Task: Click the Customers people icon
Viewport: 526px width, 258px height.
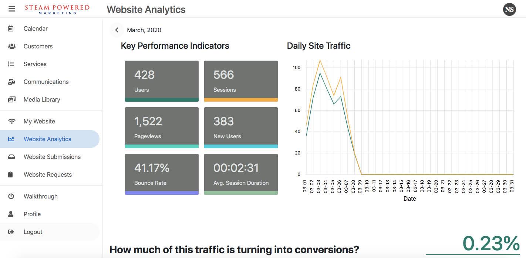Action: click(11, 46)
